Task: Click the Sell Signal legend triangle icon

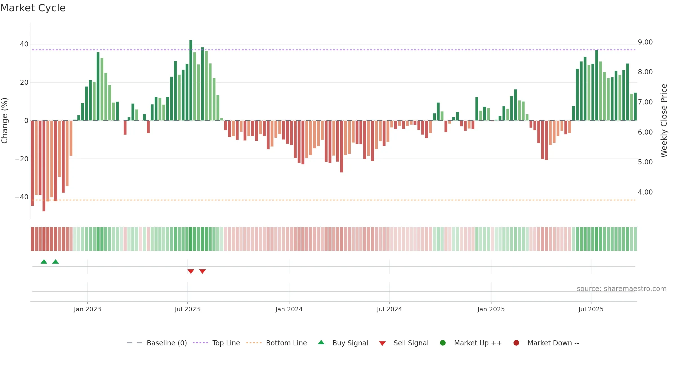Action: (x=382, y=343)
